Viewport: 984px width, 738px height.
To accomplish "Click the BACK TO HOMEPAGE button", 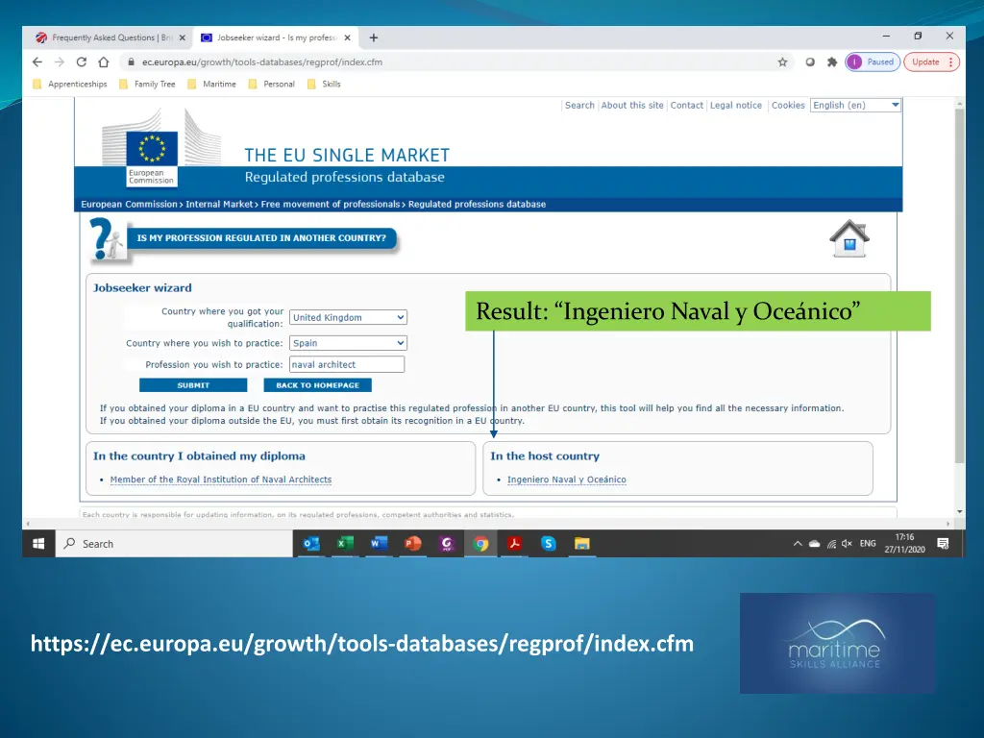I will (317, 385).
